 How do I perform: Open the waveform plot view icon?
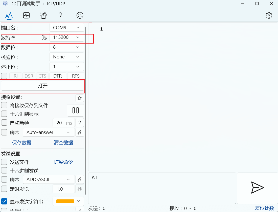click(26, 15)
